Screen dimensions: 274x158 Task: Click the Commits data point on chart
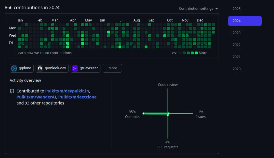[x=143, y=113]
